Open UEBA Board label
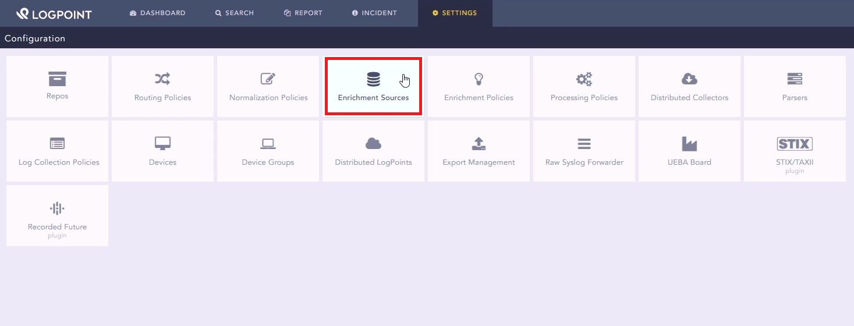Image resolution: width=854 pixels, height=326 pixels. [x=689, y=162]
